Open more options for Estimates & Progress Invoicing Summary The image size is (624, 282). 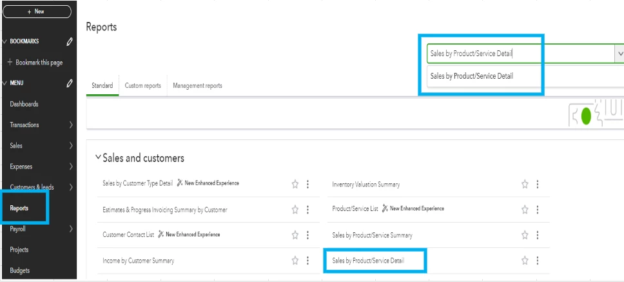pyautogui.click(x=307, y=210)
